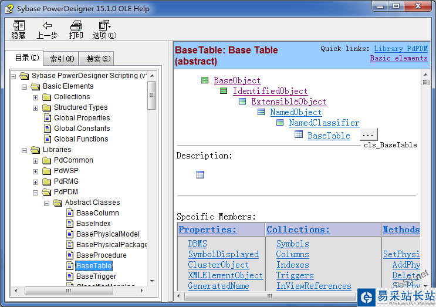This screenshot has height=307, width=436.
Task: Click the PdRMG folder icon
Action: [47, 181]
